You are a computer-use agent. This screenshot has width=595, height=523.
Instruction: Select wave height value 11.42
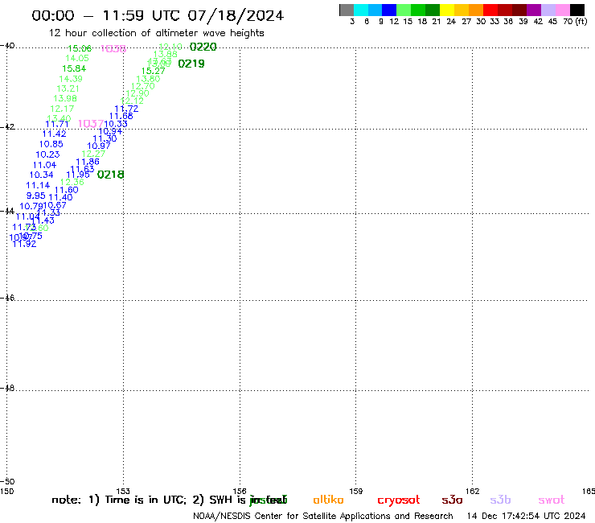(54, 134)
